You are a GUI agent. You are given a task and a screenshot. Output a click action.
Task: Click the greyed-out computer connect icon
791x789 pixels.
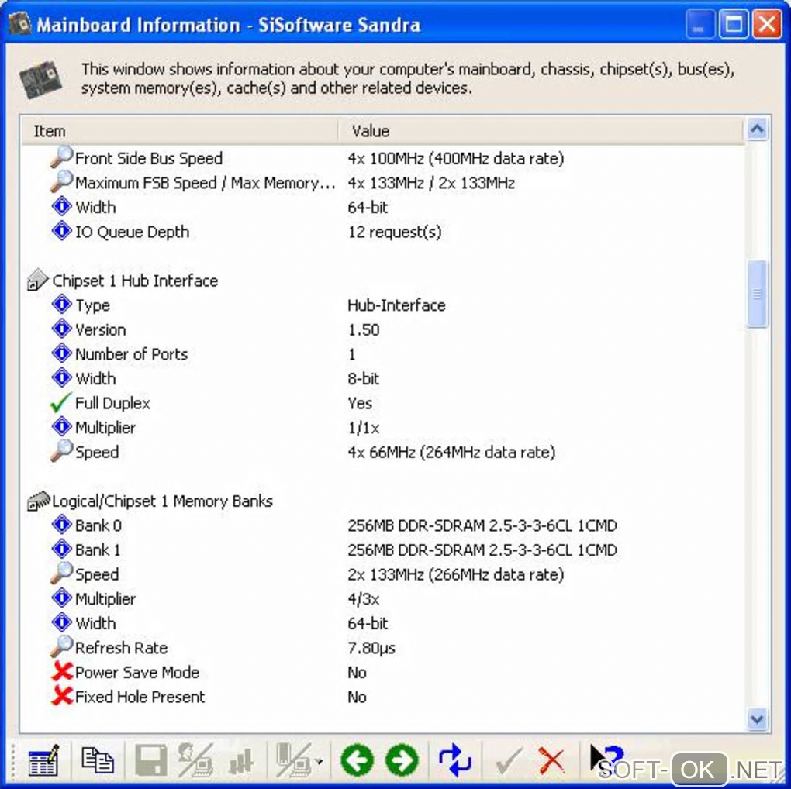(x=294, y=760)
